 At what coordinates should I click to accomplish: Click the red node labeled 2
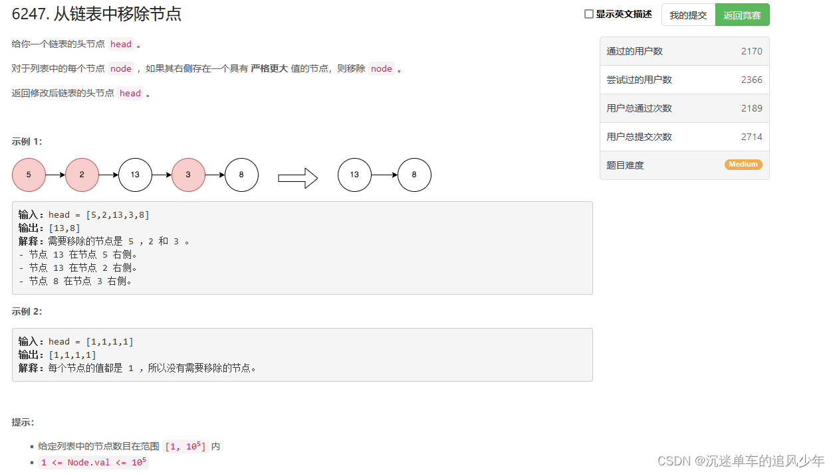(x=82, y=175)
